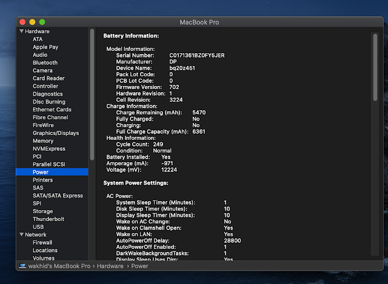Click the Network category label
Viewport: 388px width, 284px height.
coord(36,235)
